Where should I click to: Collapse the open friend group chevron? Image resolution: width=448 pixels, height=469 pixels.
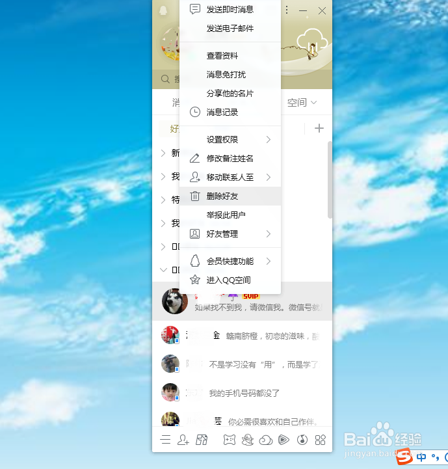point(163,270)
